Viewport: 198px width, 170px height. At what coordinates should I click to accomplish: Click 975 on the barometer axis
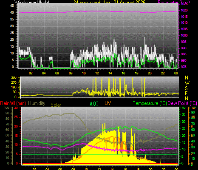(x=184, y=67)
